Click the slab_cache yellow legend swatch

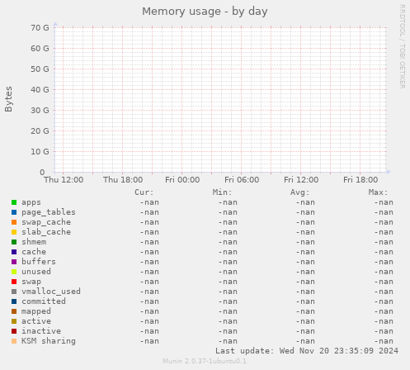[x=14, y=232]
